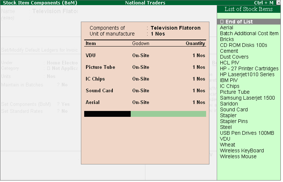Close the Stock Item Components window

point(278,3)
